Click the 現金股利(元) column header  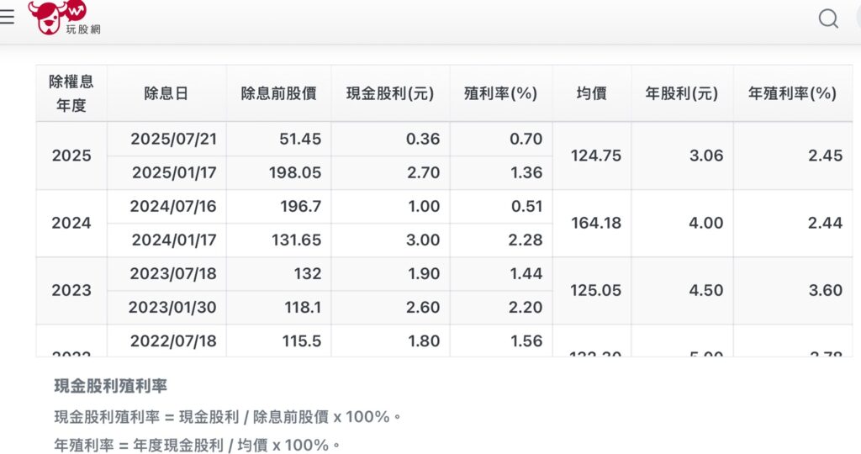tap(390, 93)
